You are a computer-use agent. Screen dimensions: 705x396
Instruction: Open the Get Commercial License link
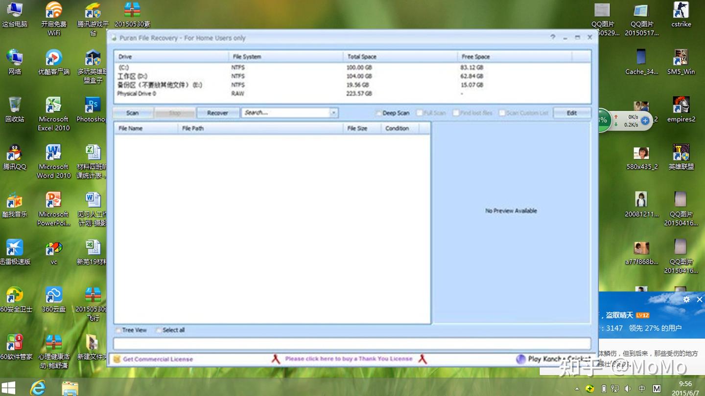pos(158,359)
